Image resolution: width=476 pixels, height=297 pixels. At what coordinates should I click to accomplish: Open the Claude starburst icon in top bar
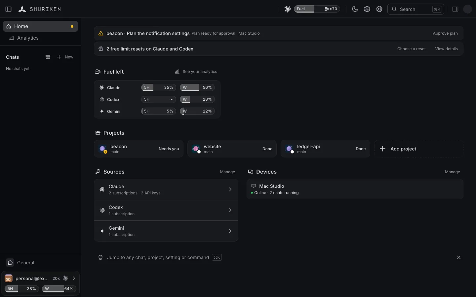point(288,9)
